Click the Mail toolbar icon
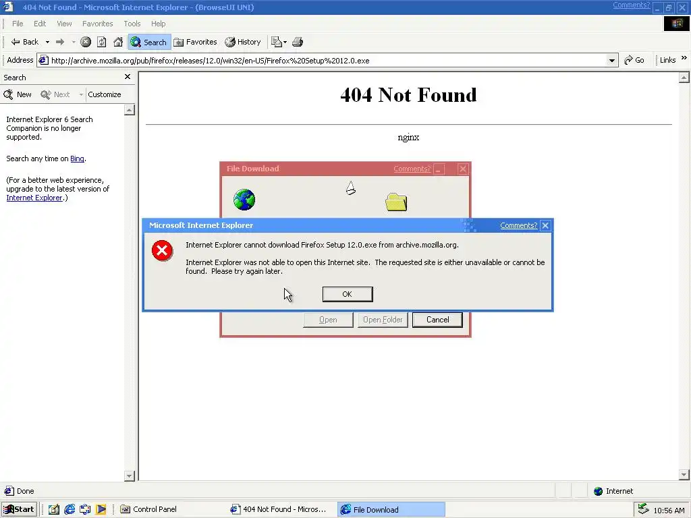 click(276, 42)
